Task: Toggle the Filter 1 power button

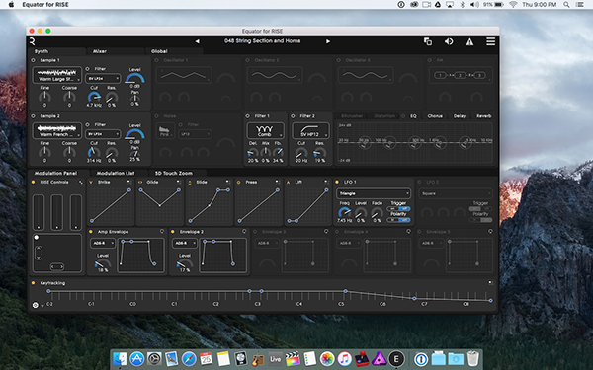Action: [x=248, y=116]
